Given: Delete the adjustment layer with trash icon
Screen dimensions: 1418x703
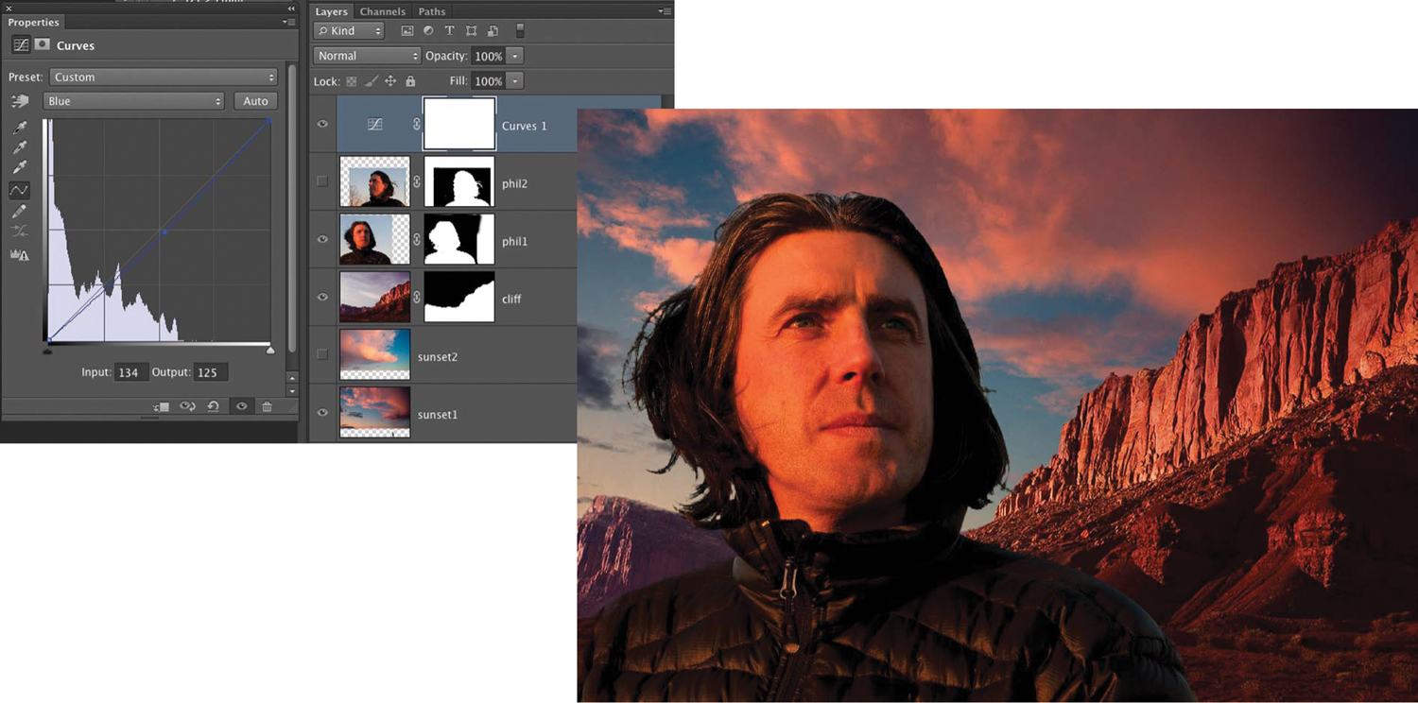Looking at the screenshot, I should pyautogui.click(x=267, y=406).
